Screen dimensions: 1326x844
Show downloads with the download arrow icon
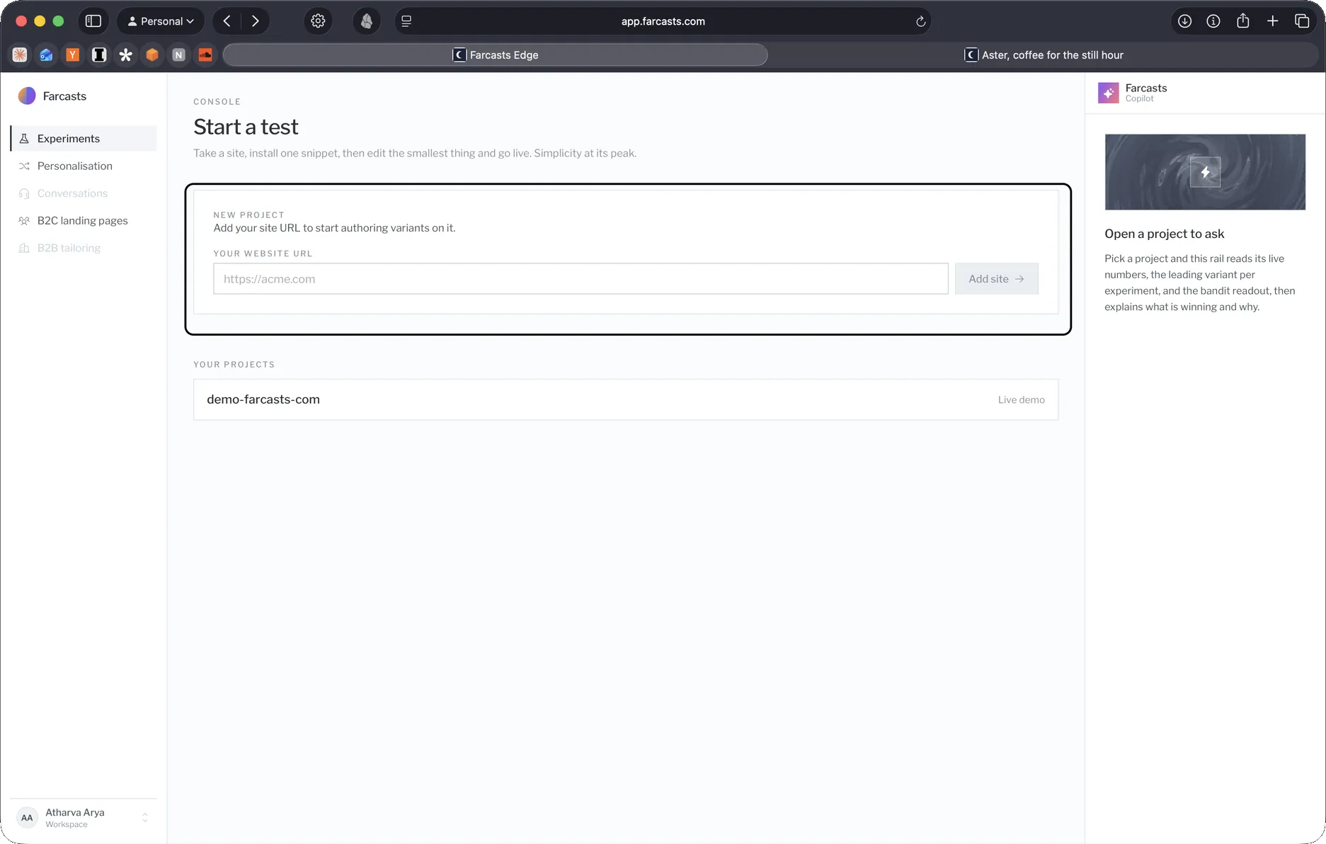point(1184,21)
